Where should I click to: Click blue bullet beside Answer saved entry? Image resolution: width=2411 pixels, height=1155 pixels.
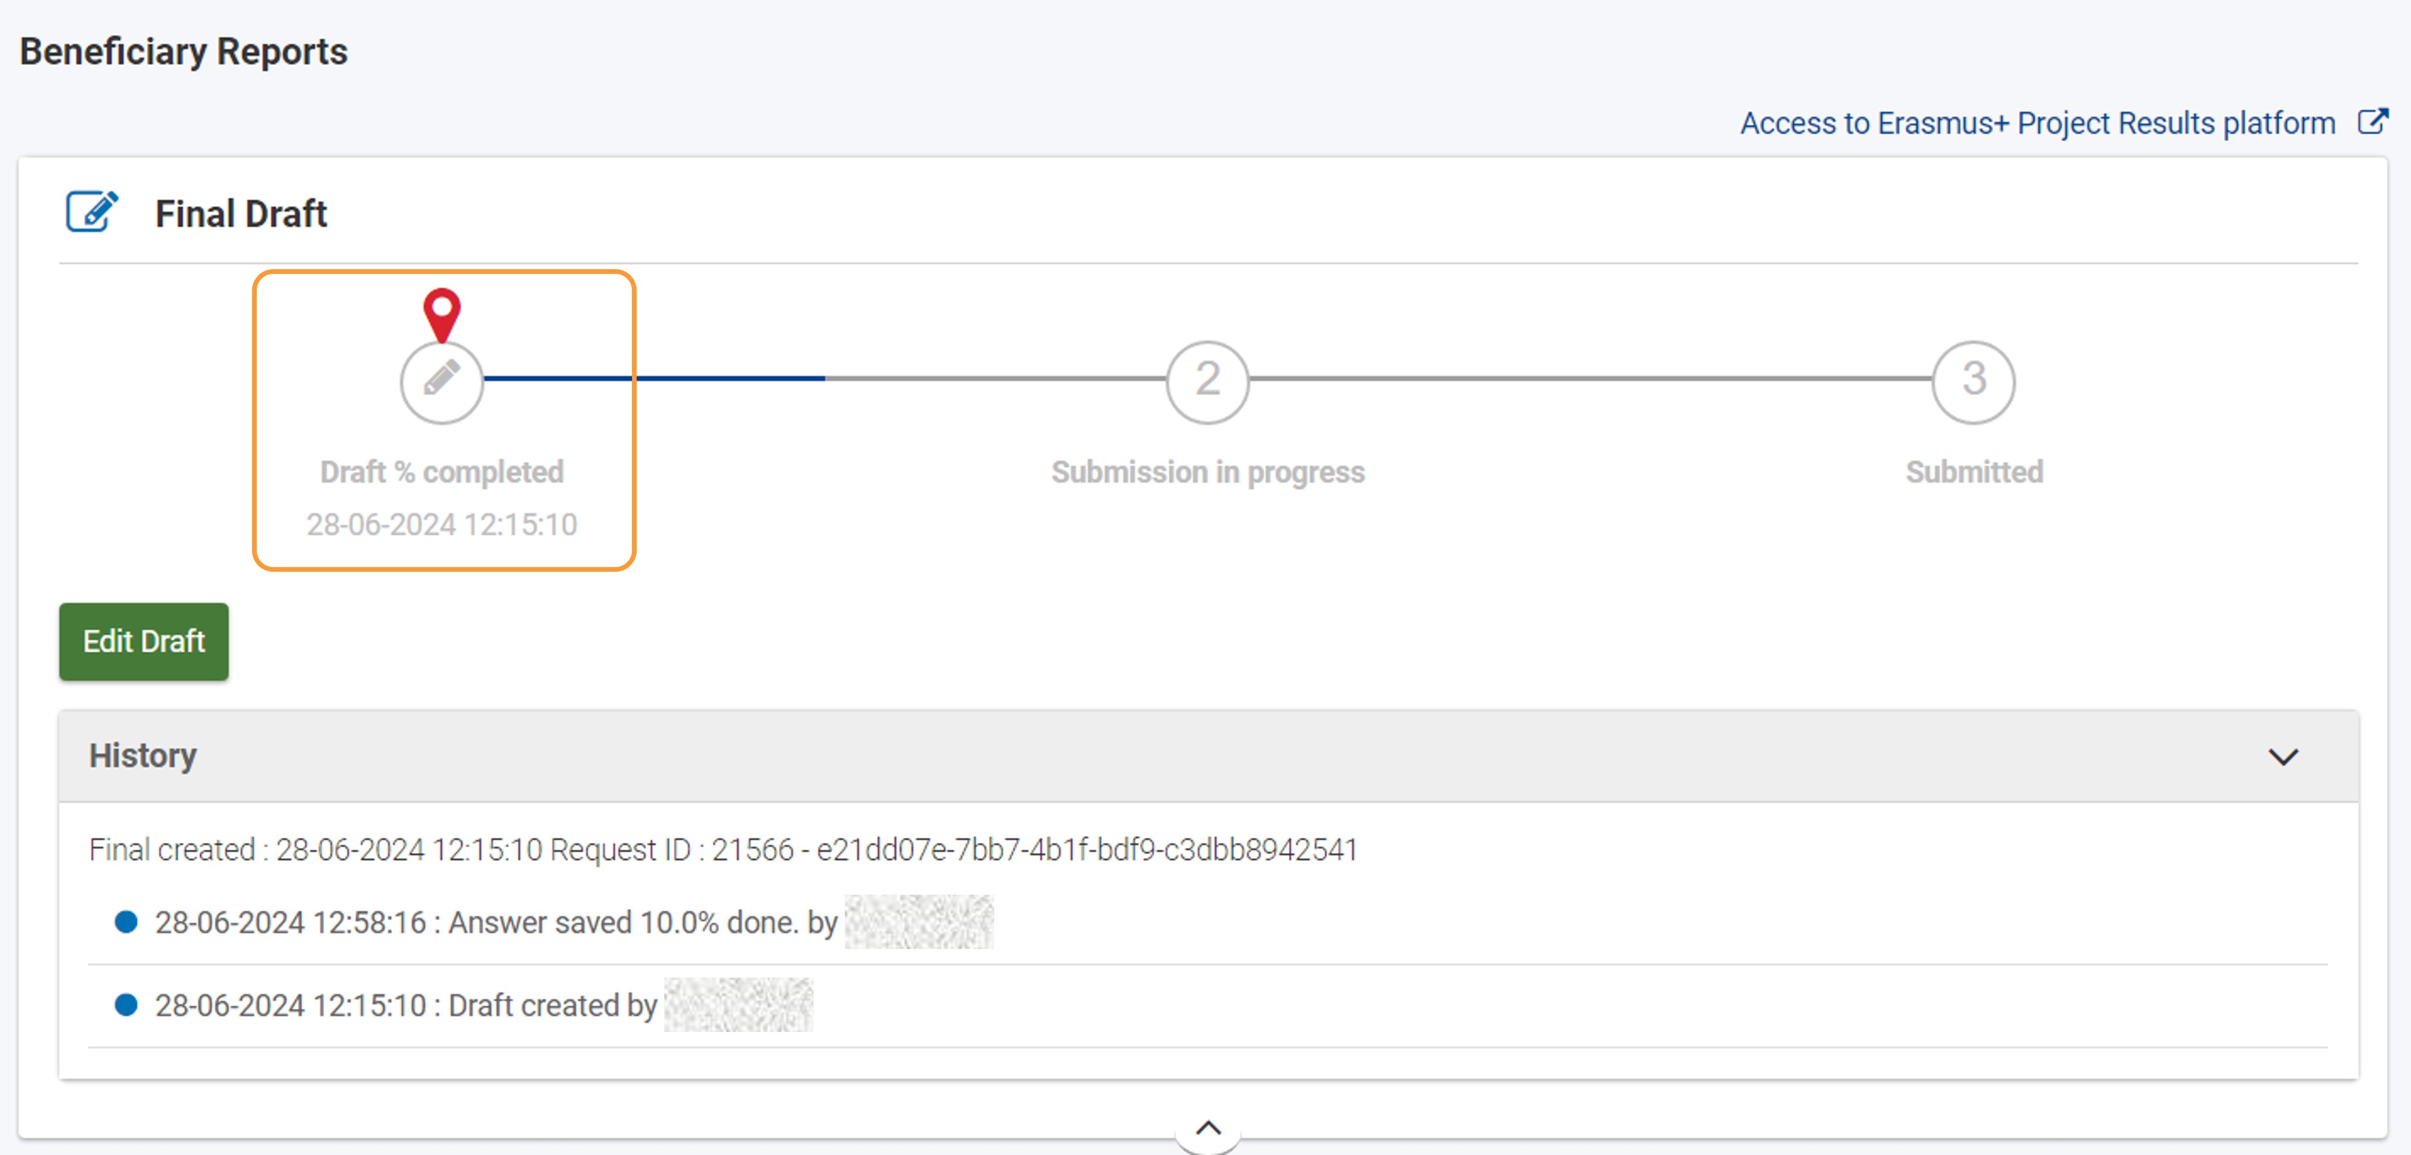126,922
